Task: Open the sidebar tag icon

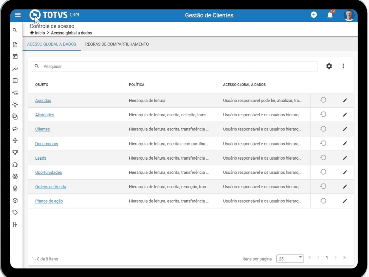Action: pos(15,212)
